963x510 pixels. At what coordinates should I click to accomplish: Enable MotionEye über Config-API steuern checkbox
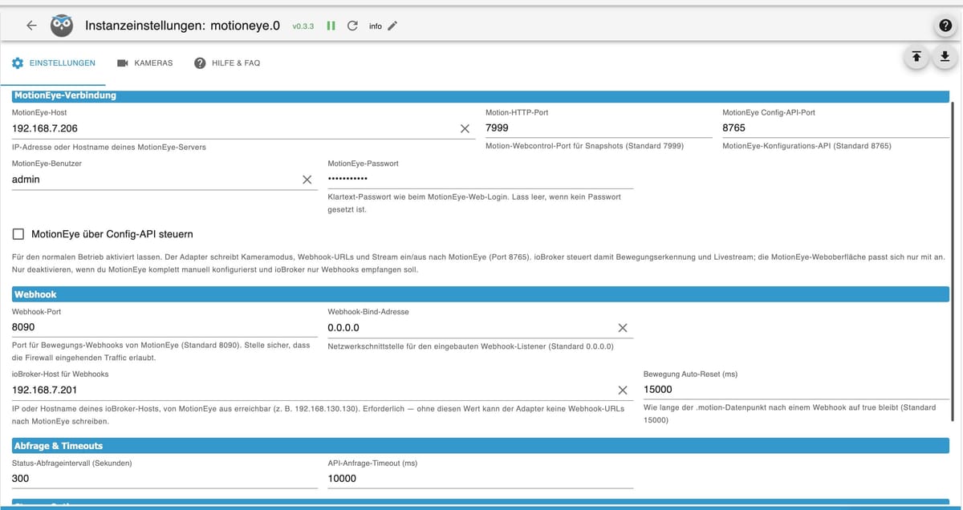tap(18, 234)
